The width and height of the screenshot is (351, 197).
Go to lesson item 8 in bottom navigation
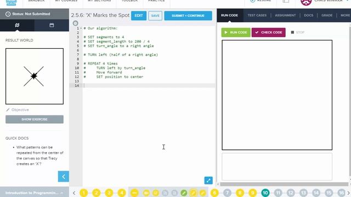click(240, 193)
